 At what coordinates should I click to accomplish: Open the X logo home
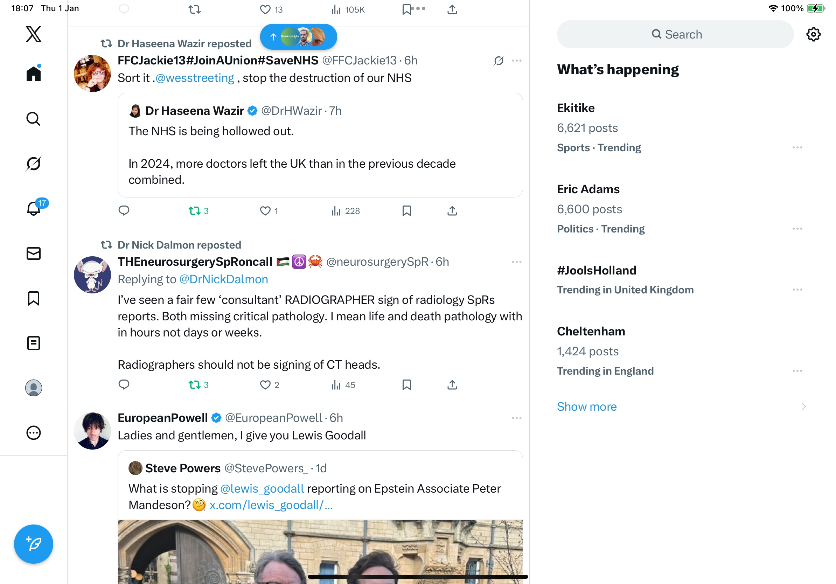pyautogui.click(x=34, y=34)
